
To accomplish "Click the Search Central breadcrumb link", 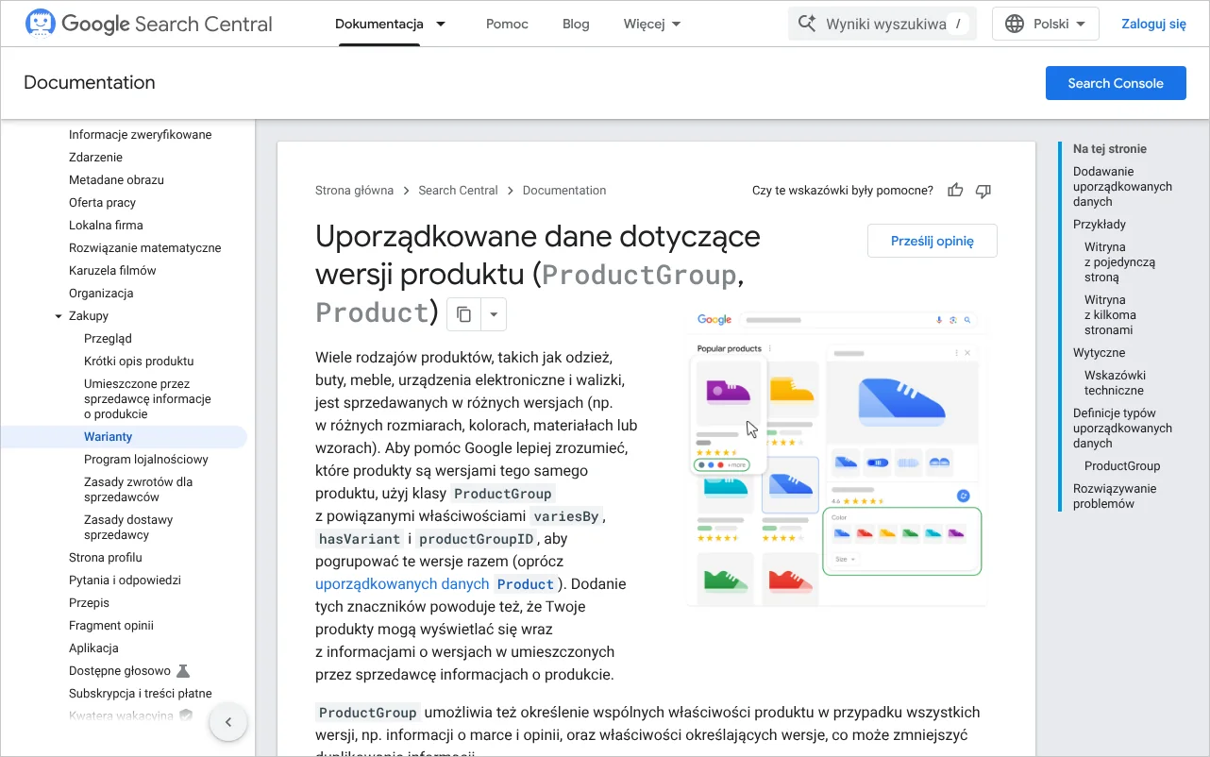I will point(458,191).
